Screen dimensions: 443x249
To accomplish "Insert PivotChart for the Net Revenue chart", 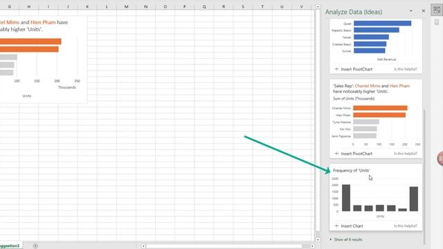I will pyautogui.click(x=354, y=69).
